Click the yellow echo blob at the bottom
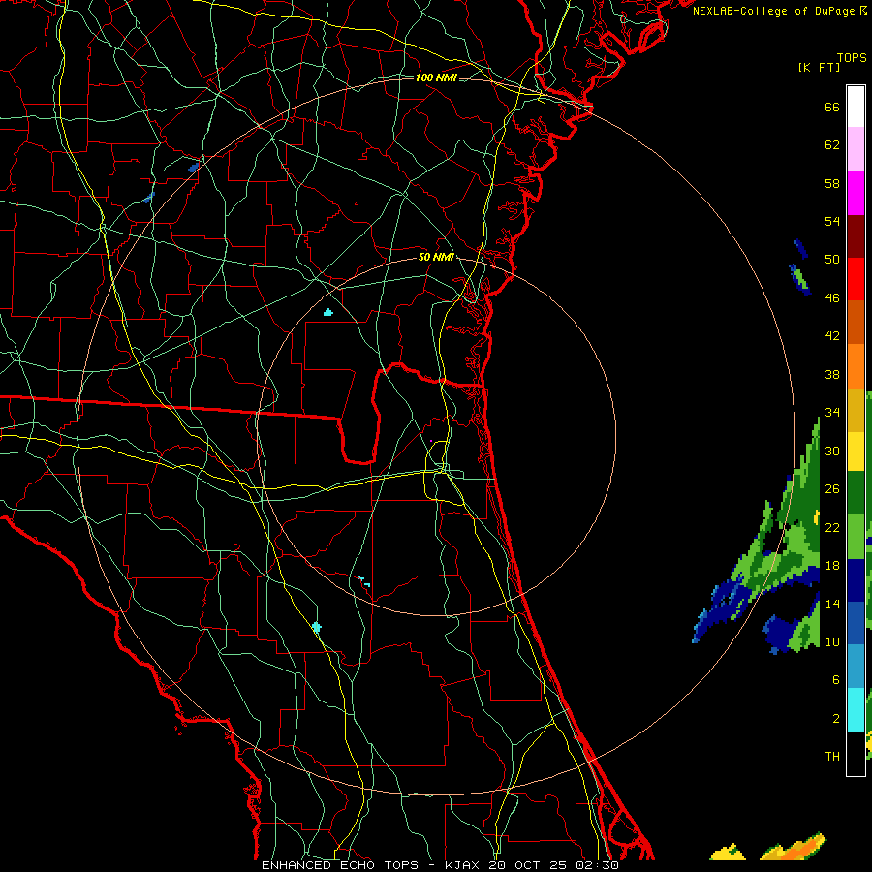This screenshot has width=872, height=872. pos(728,852)
